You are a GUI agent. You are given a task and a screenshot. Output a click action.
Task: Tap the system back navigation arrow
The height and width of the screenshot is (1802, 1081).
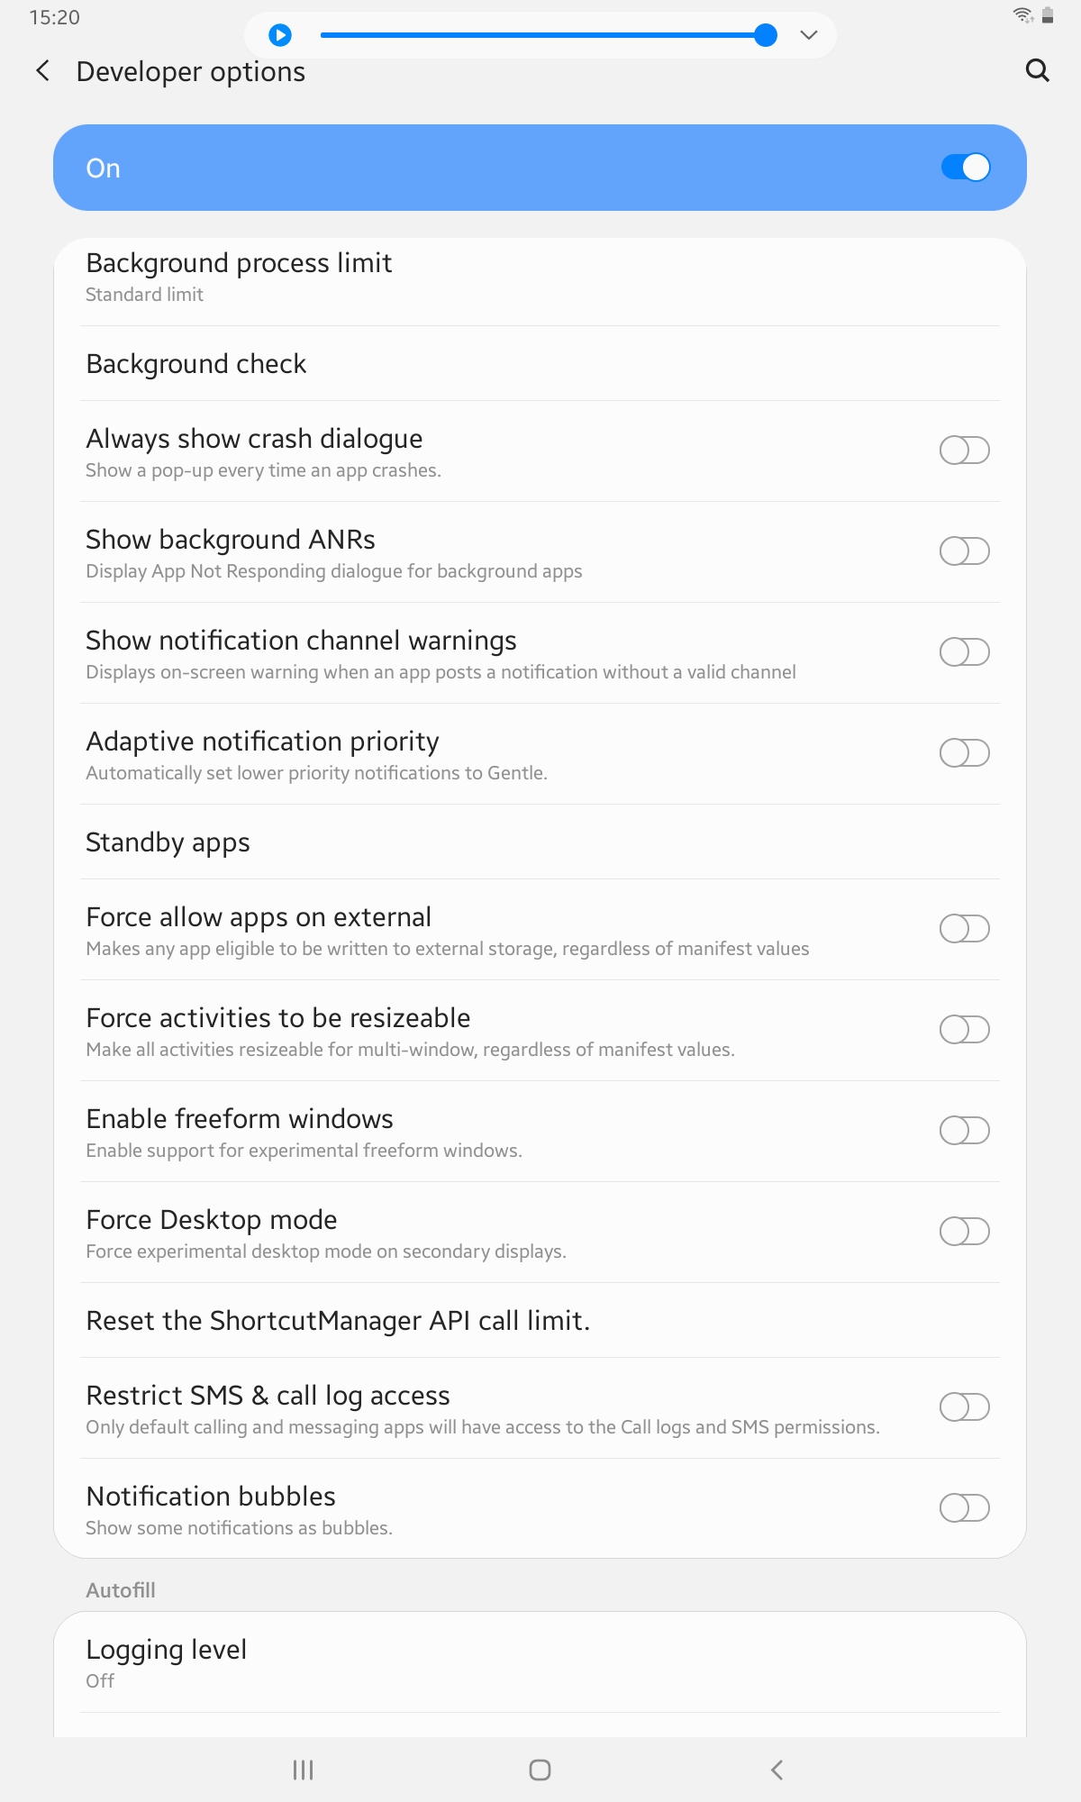(x=777, y=1770)
